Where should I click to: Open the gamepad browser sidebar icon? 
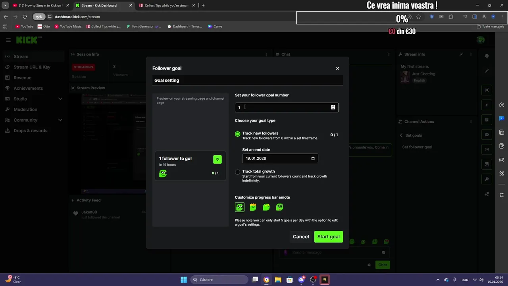[502, 160]
